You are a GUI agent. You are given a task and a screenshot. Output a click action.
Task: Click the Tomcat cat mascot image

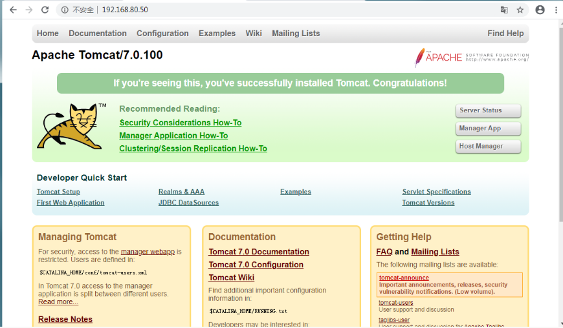(x=71, y=126)
